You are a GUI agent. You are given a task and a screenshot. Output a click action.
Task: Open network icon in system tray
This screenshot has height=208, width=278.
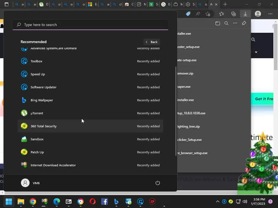point(238,201)
